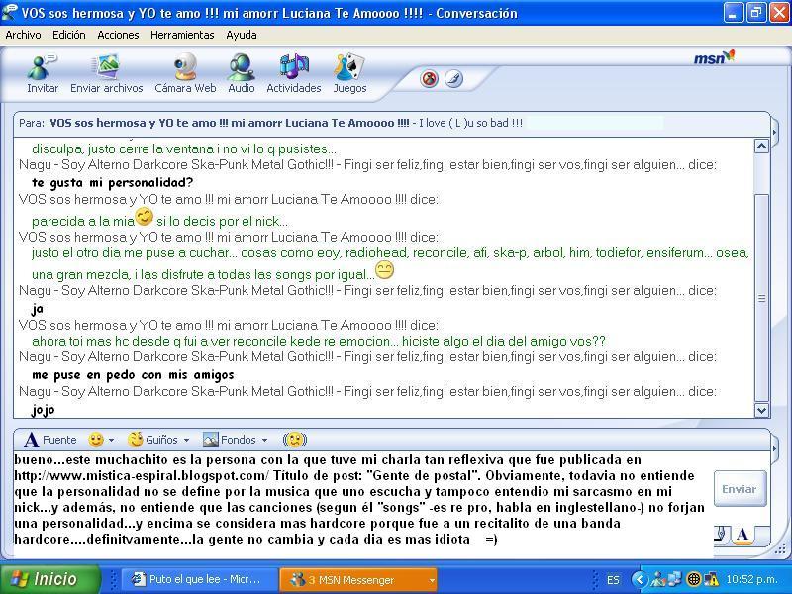The image size is (792, 594).
Task: Click the block contact icon
Action: (429, 79)
